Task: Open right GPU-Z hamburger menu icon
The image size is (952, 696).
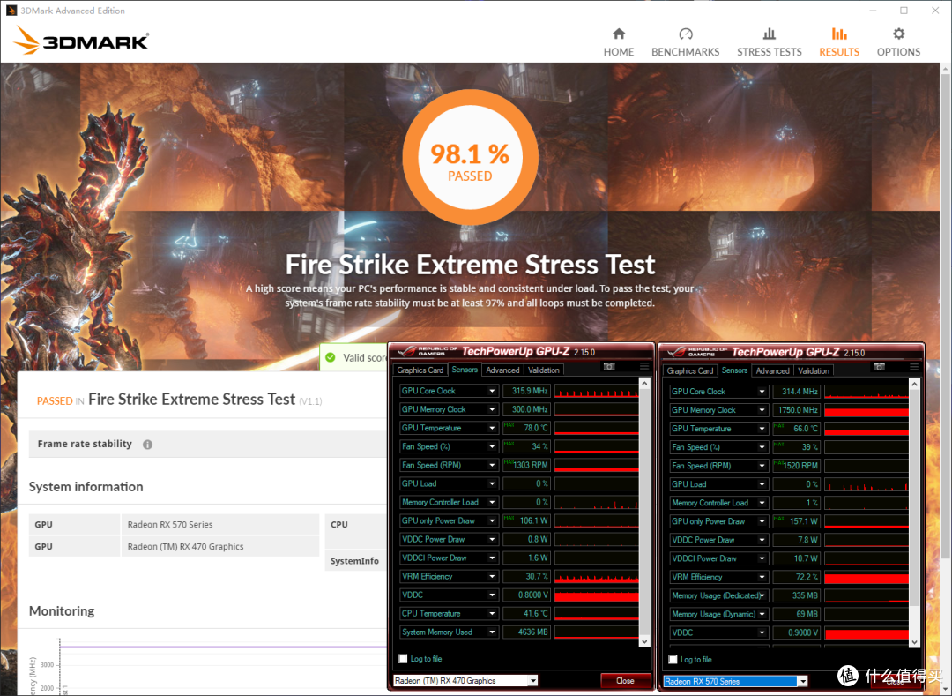Action: [x=914, y=367]
